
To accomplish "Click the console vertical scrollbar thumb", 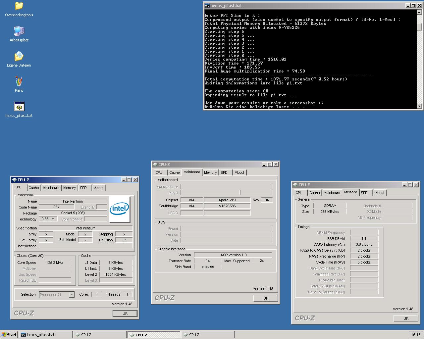I will pos(419,26).
